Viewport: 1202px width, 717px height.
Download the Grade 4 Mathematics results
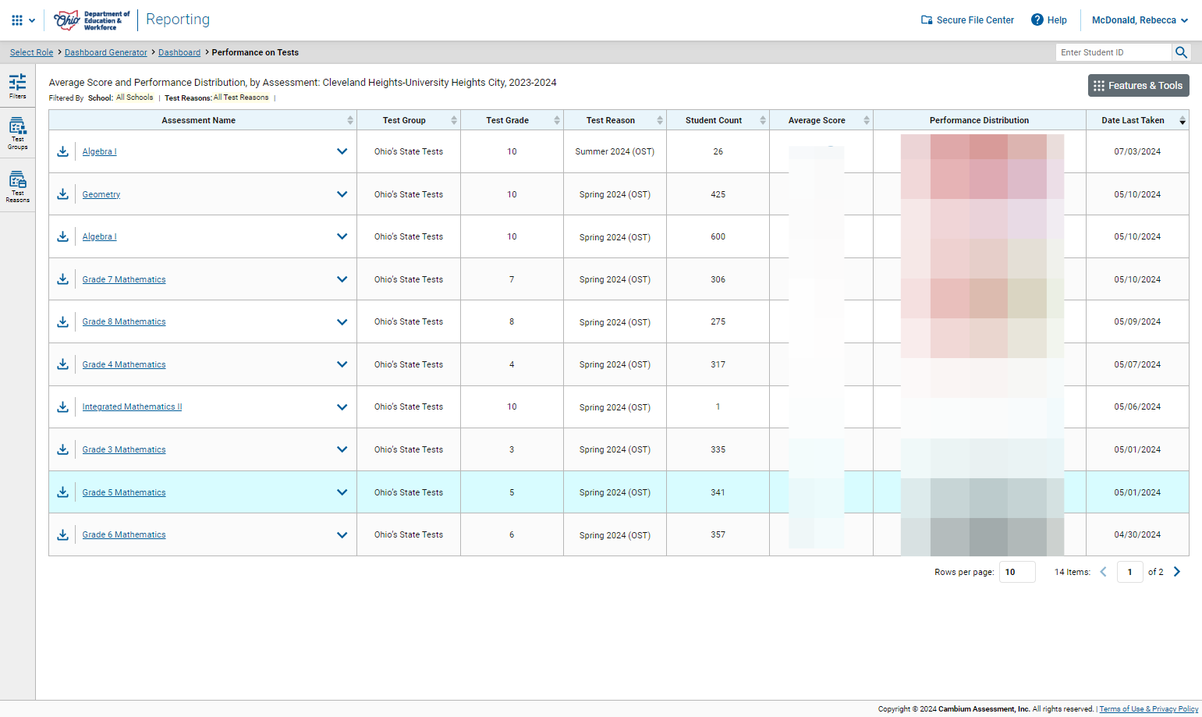[x=63, y=364]
